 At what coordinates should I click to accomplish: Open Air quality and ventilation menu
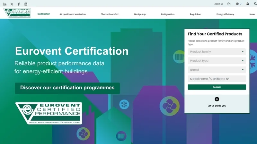[x=72, y=14]
